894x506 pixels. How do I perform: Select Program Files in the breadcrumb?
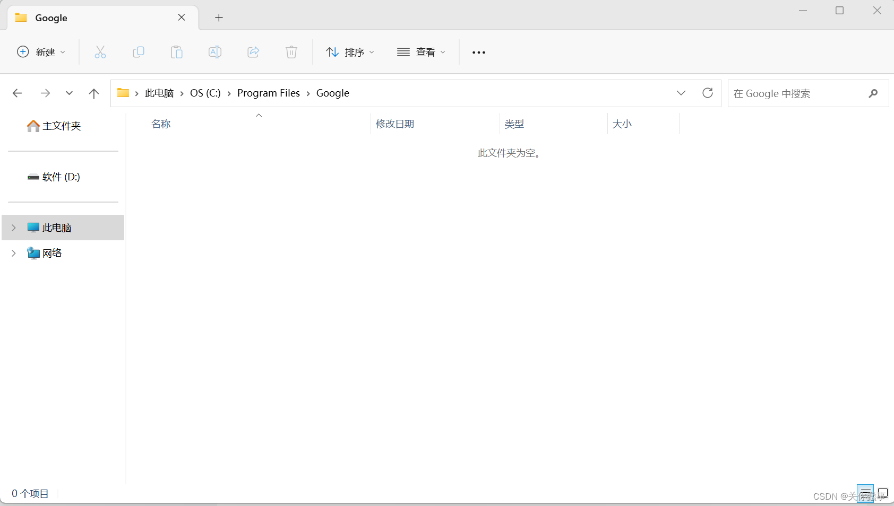coord(269,93)
